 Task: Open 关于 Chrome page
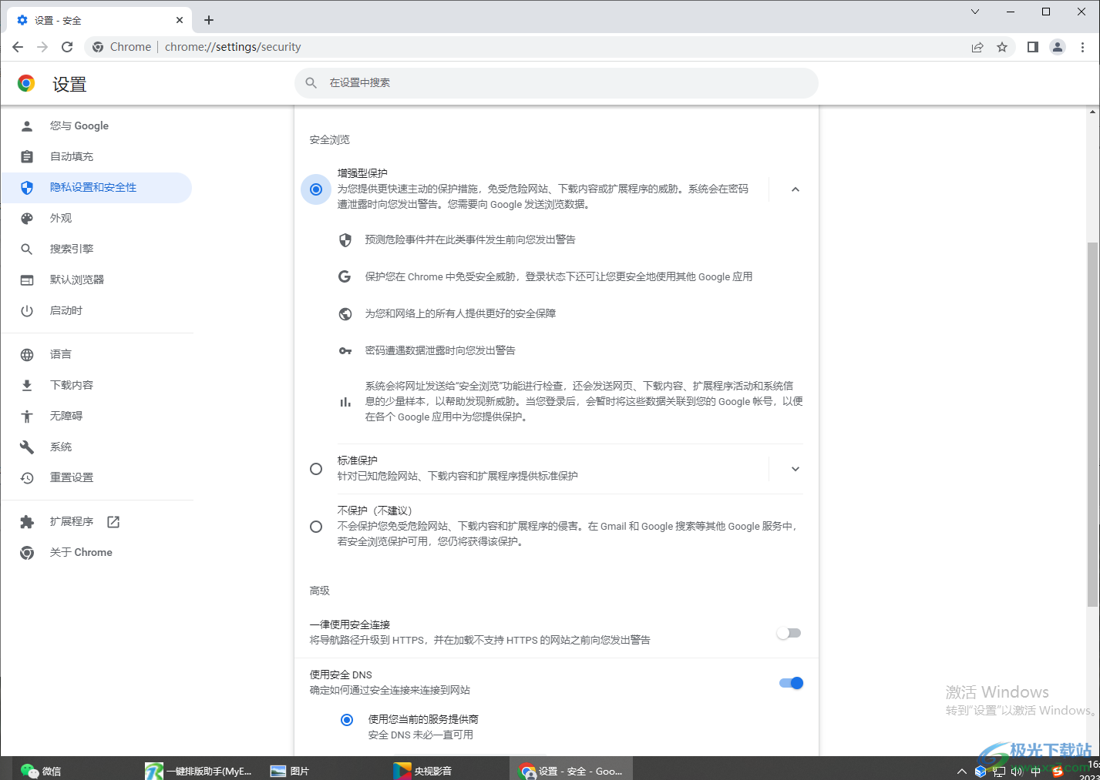pos(96,553)
